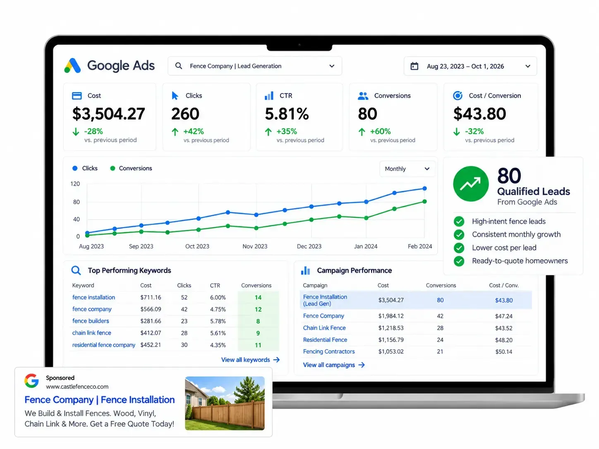This screenshot has width=599, height=449.
Task: Click the Campaign Performance bar chart icon
Action: [305, 270]
